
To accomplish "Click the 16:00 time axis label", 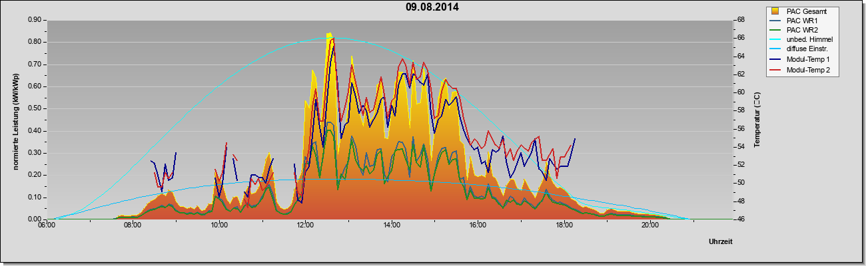I will click(478, 226).
